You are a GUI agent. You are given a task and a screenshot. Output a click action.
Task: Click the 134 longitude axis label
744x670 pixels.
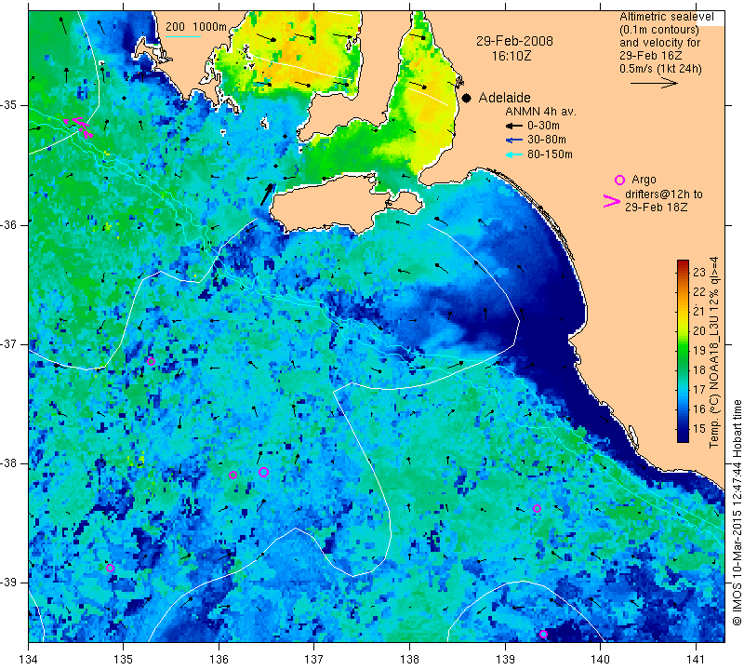(x=29, y=659)
